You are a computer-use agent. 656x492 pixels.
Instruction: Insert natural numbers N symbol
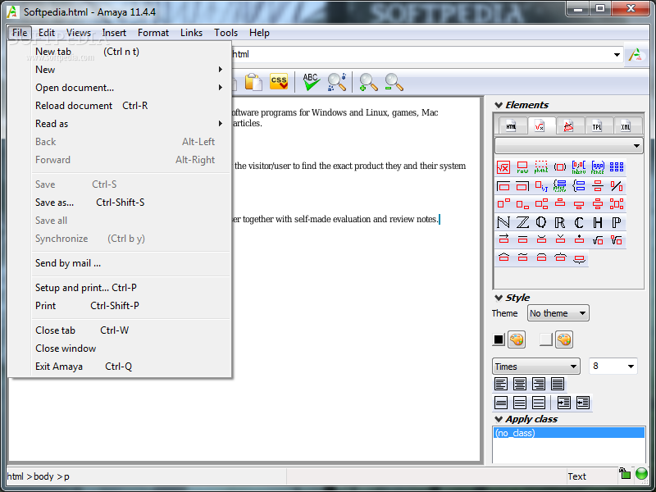[503, 222]
